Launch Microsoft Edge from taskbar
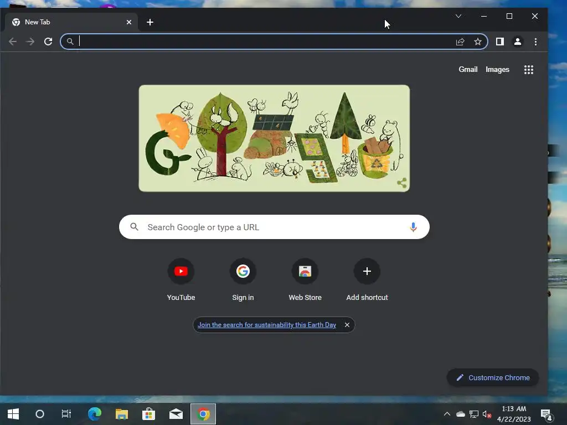 pyautogui.click(x=95, y=414)
